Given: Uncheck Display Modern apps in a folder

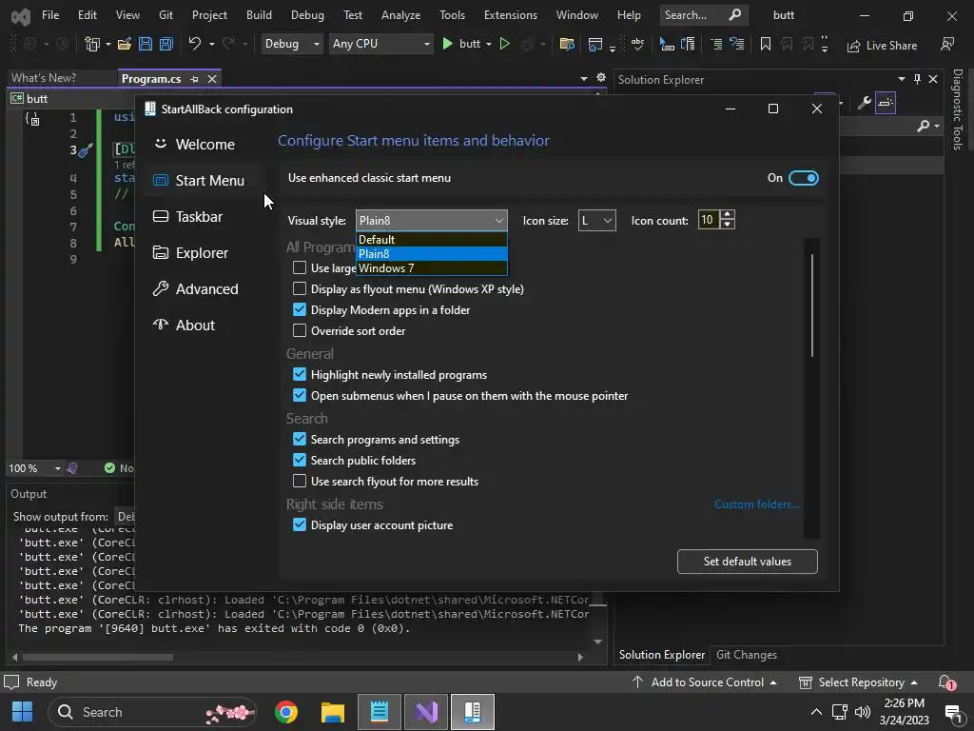Looking at the screenshot, I should tap(300, 309).
